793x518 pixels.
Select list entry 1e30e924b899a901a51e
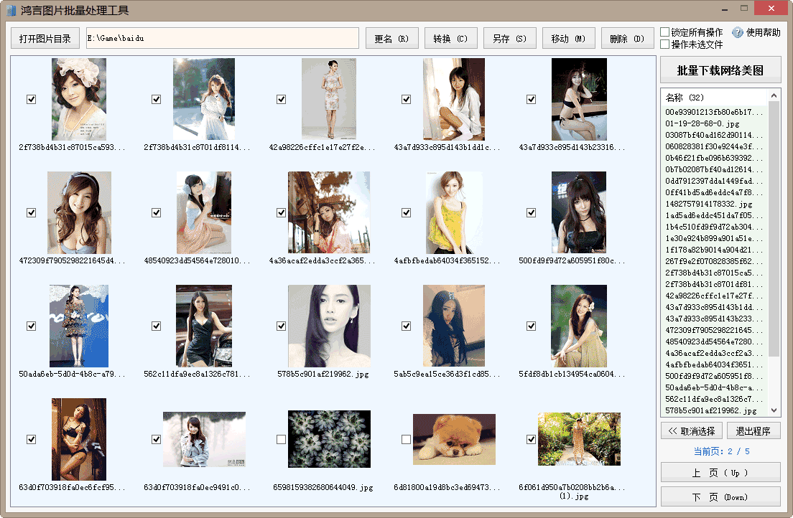coord(715,238)
